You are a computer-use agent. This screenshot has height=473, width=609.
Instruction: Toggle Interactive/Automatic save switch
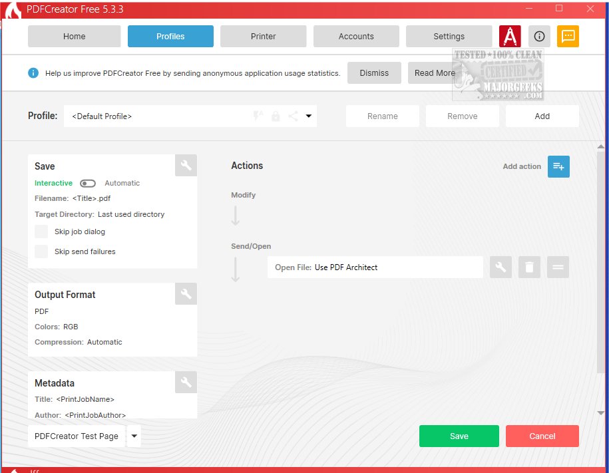pyautogui.click(x=88, y=184)
